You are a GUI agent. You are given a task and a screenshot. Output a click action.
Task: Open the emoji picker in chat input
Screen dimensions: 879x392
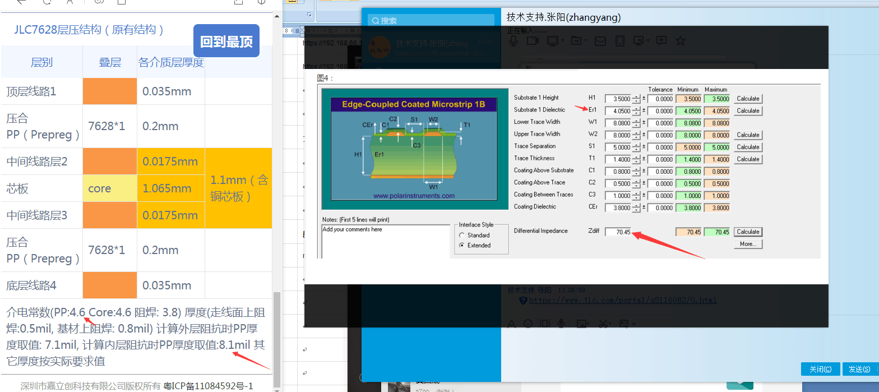[x=528, y=324]
